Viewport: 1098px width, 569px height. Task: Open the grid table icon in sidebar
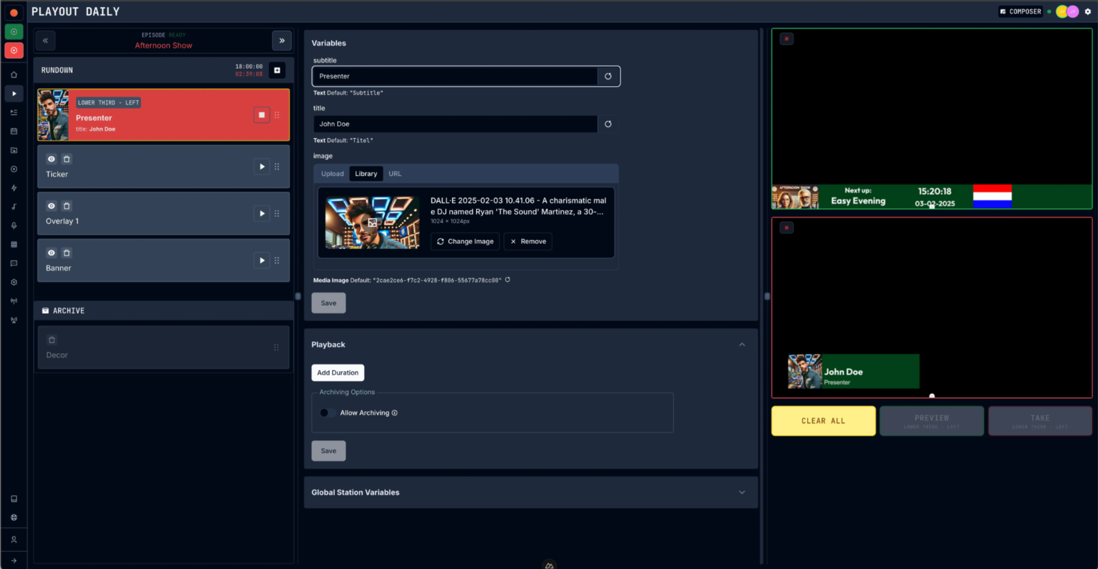click(14, 244)
